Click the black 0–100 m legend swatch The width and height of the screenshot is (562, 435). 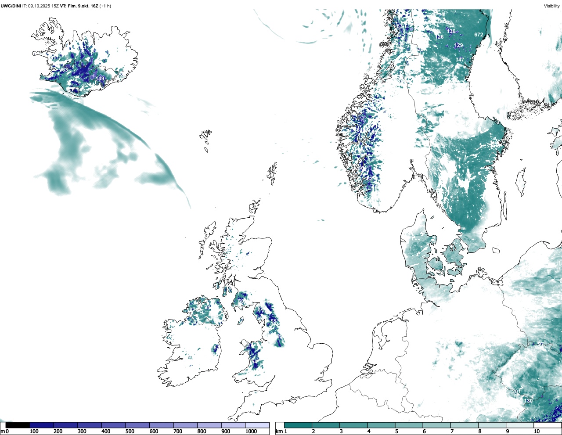pos(18,425)
